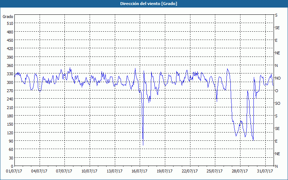Select the 60 degree tick label

[x=11, y=149]
